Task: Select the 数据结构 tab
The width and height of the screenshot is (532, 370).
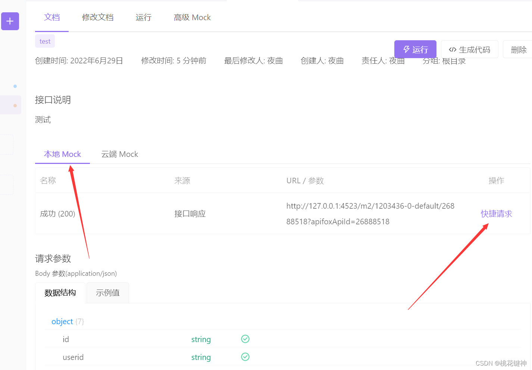Action: pos(60,293)
